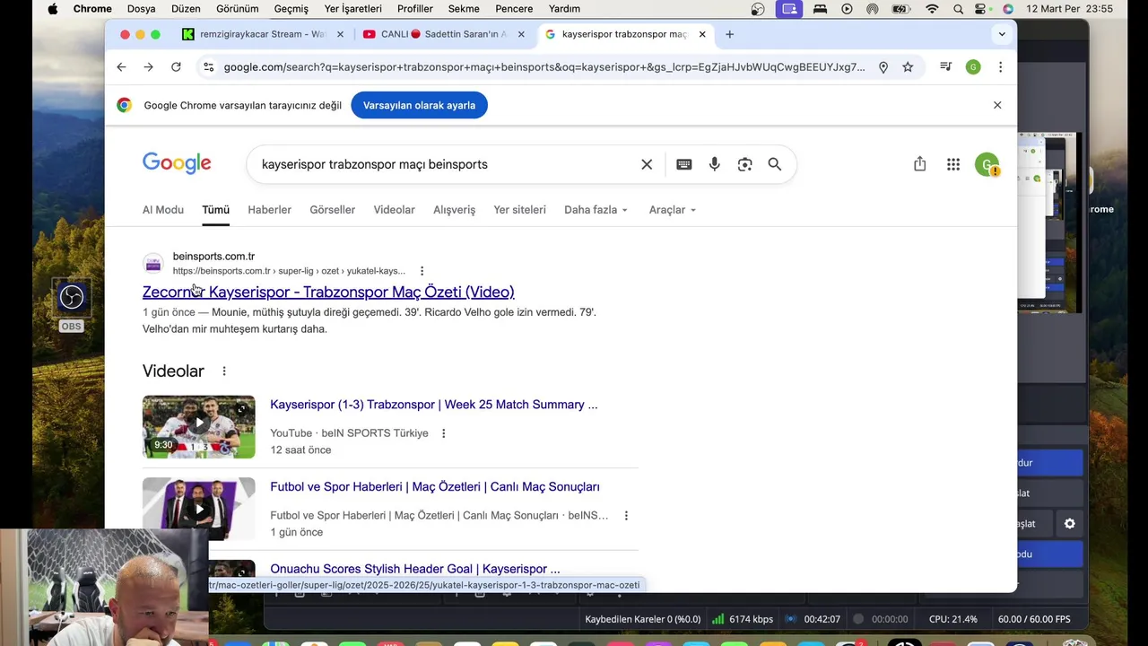The image size is (1148, 646).
Task: Open Spotlight search in the menu bar
Action: point(959,9)
